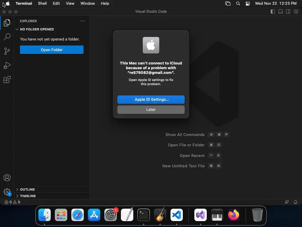The height and width of the screenshot is (227, 302).
Task: Open the Explorer view in activity bar
Action: [x=7, y=23]
